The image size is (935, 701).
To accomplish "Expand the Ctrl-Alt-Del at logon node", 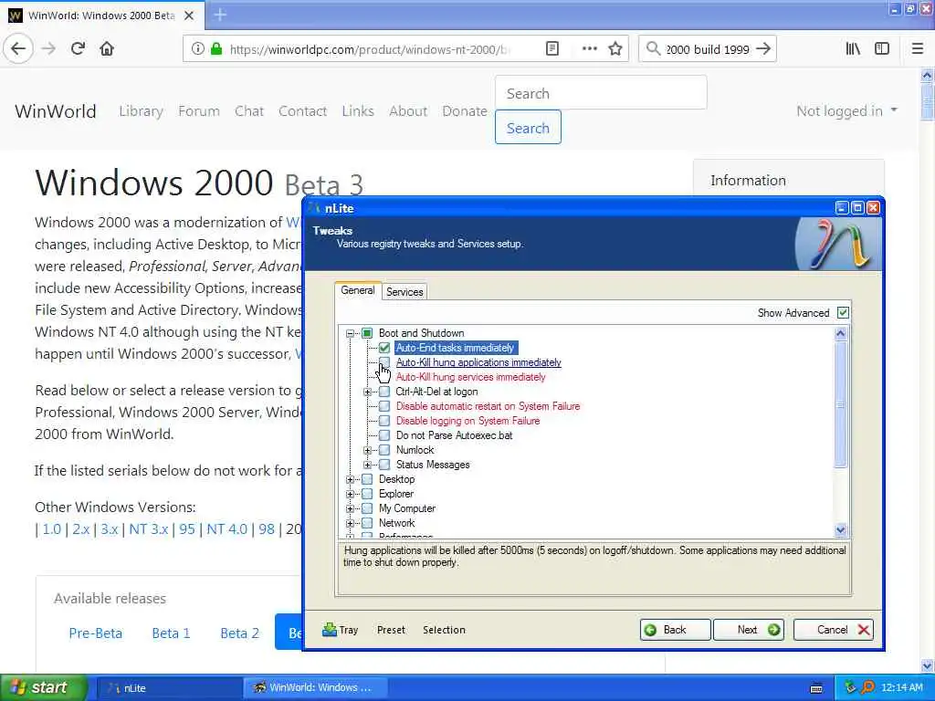I will pos(367,392).
